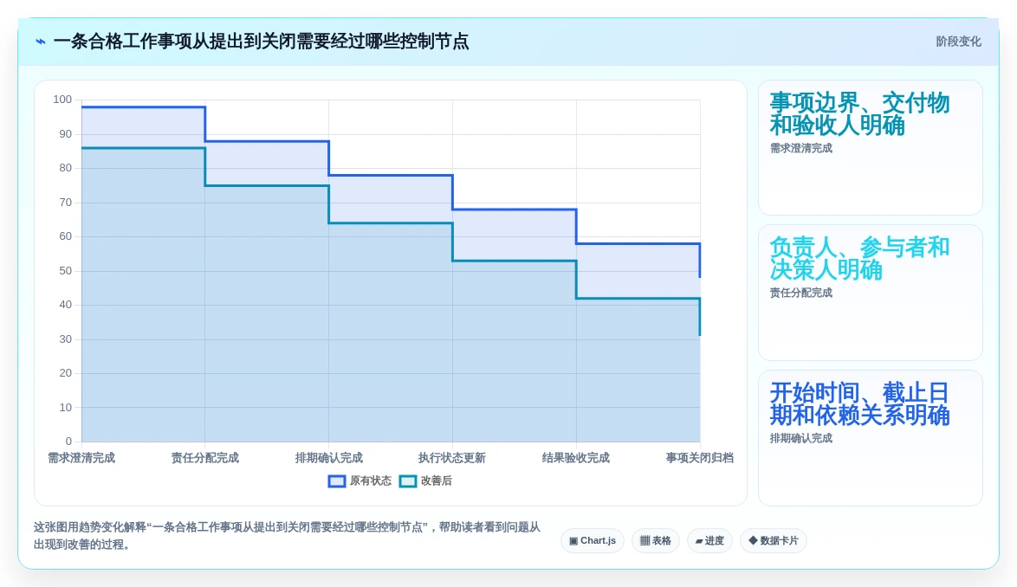This screenshot has height=587, width=1017.
Task: Click the table grid icon in 表格 chip
Action: tap(645, 541)
